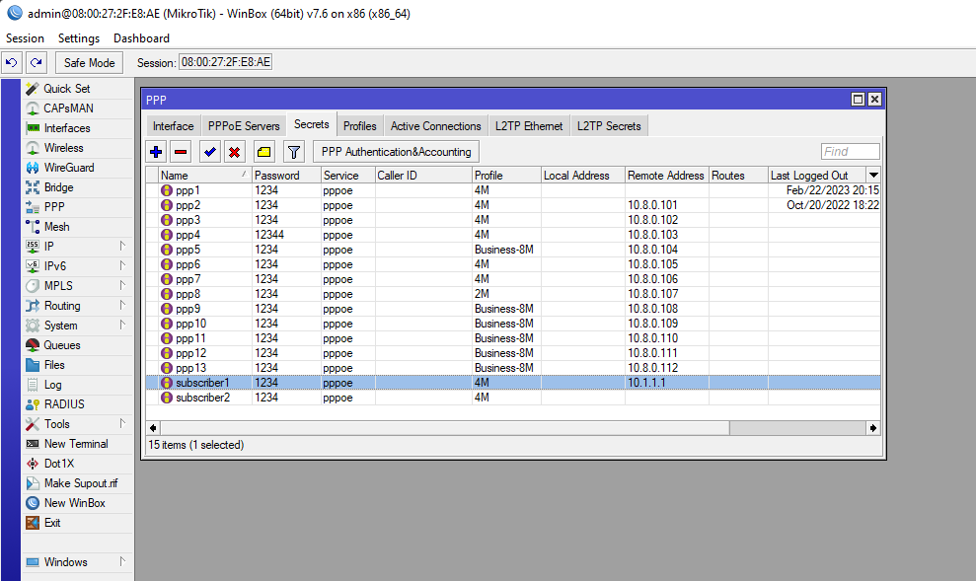Remove selected secret with minus icon
Viewport: 976px width, 581px height.
pyautogui.click(x=182, y=152)
